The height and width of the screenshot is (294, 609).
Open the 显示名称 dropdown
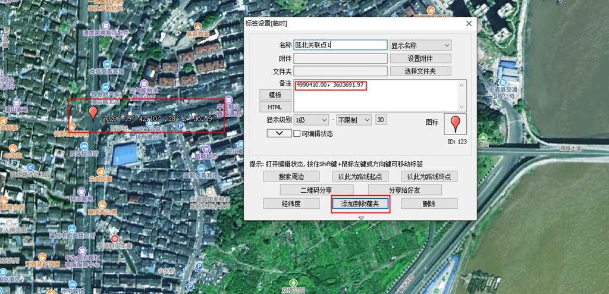tap(420, 45)
